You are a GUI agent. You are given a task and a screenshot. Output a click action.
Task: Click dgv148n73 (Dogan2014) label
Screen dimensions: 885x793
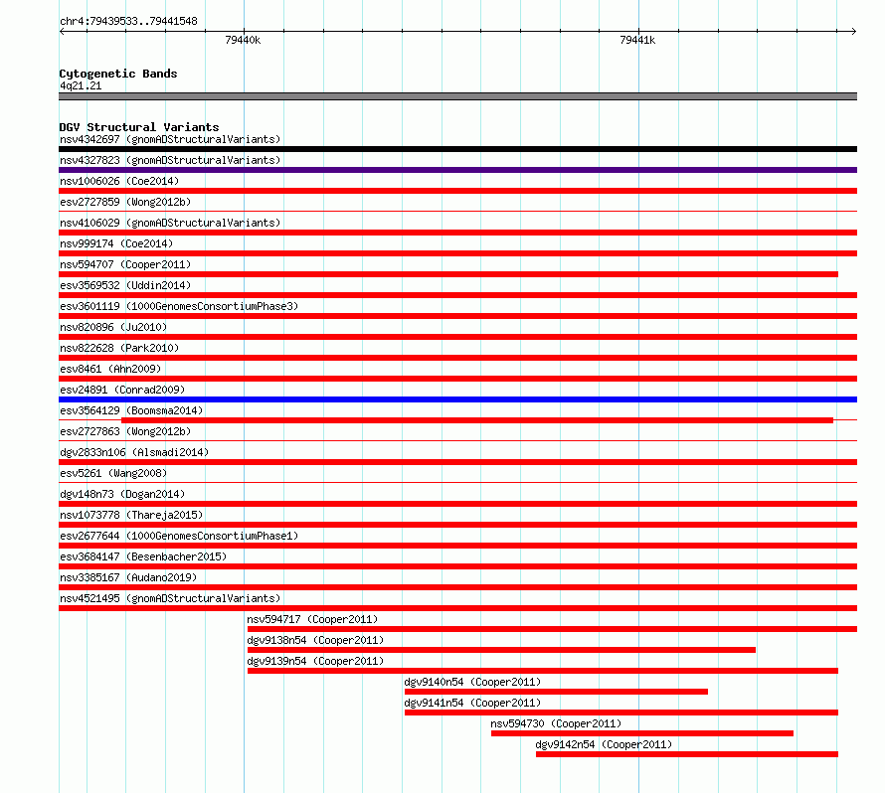pos(122,494)
